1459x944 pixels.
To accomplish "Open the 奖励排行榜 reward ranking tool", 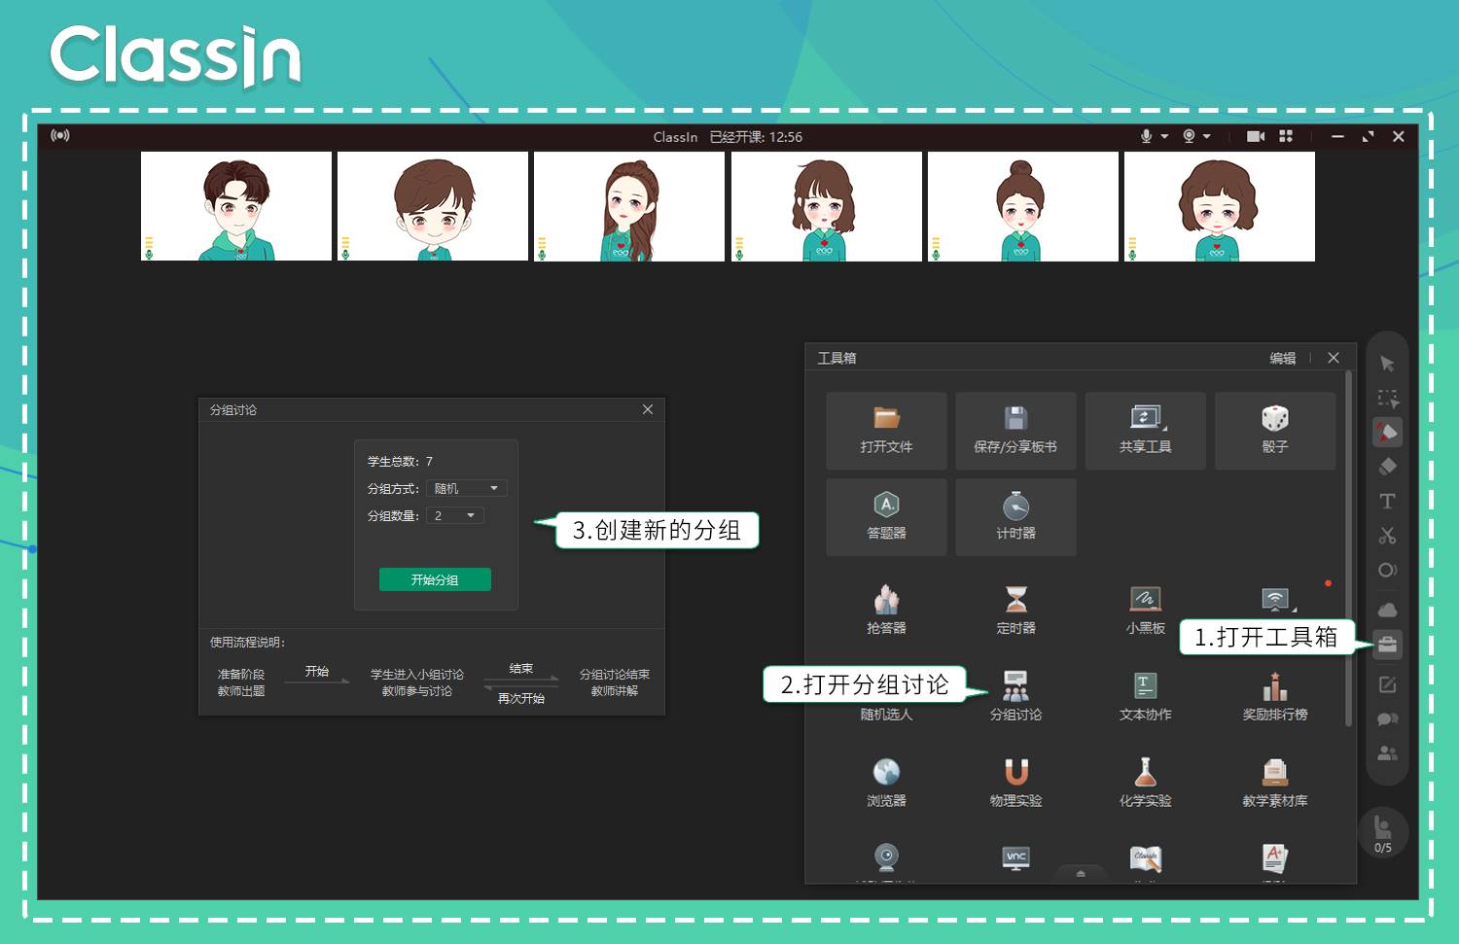I will (1274, 696).
